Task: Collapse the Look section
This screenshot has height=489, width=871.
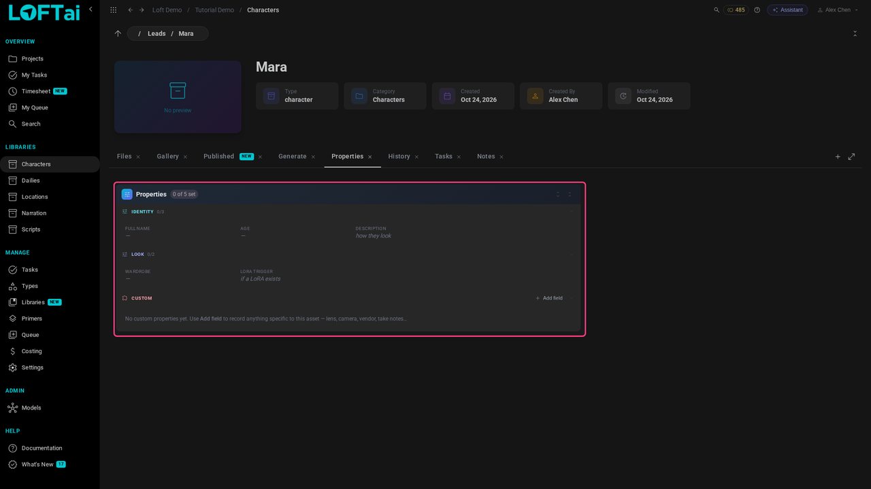Action: (x=572, y=255)
